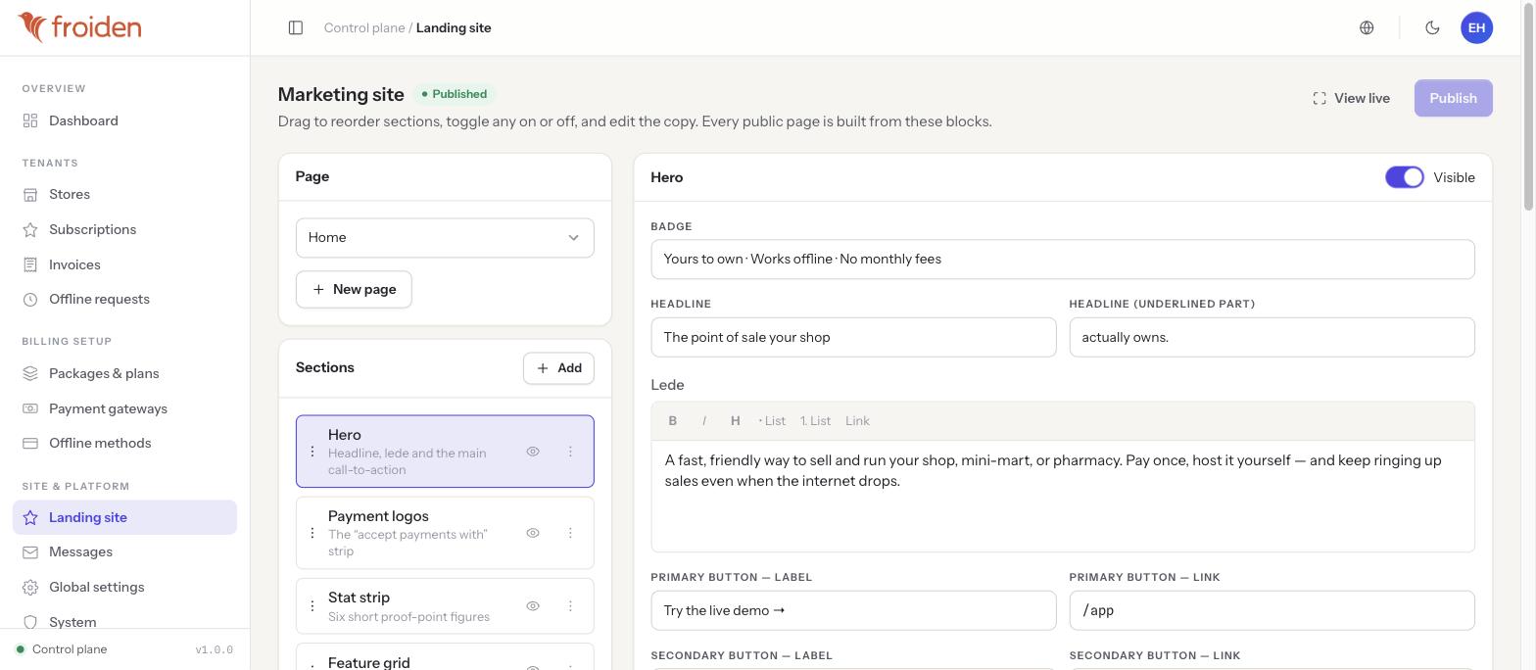This screenshot has height=670, width=1536.
Task: Open the Home page dropdown
Action: (x=445, y=238)
